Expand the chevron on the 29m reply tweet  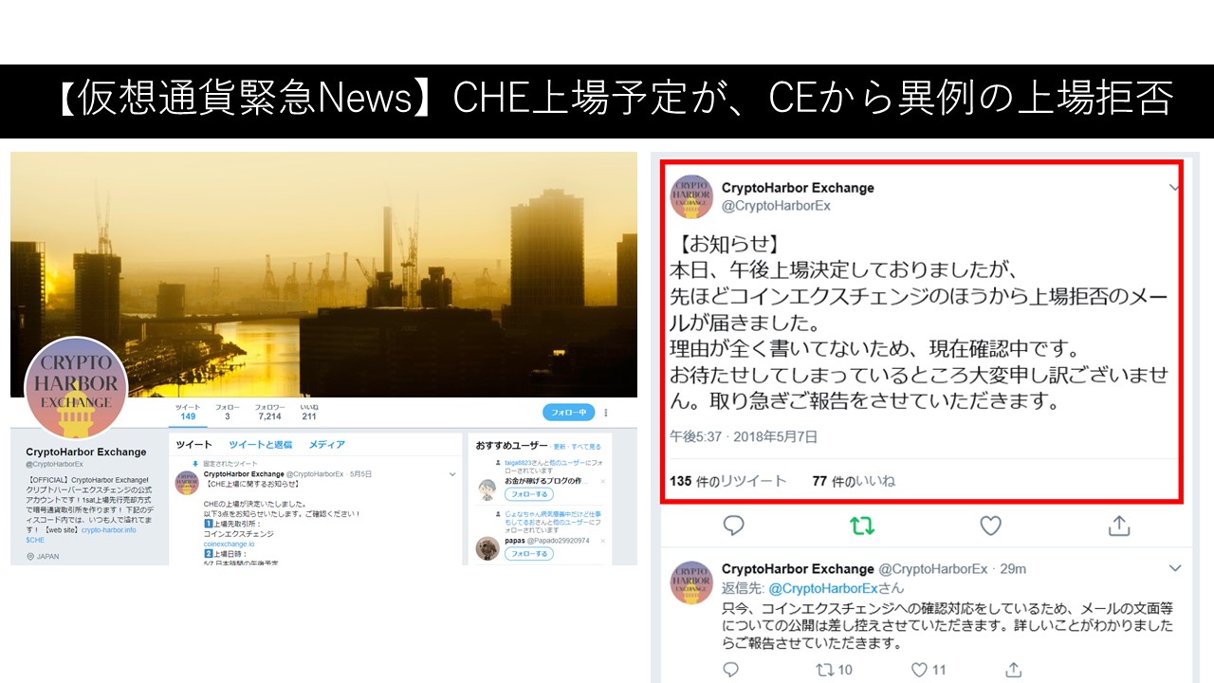tap(1175, 568)
